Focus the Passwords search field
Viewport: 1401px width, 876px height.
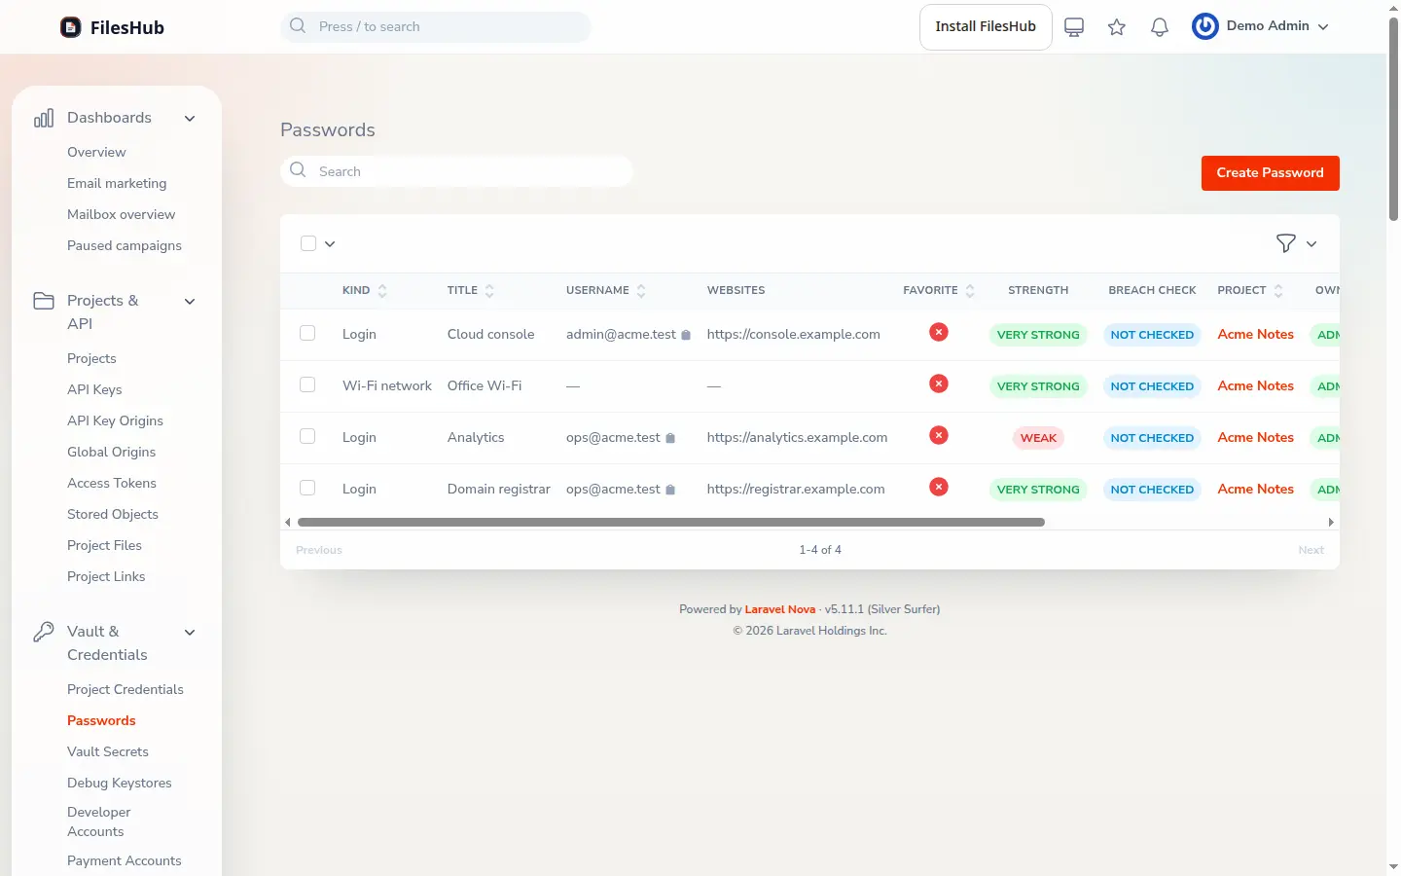click(x=456, y=171)
